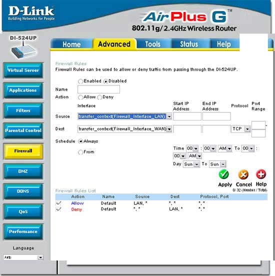This screenshot has width=275, height=276.
Task: Click the D-Link logo
Action: 31,13
